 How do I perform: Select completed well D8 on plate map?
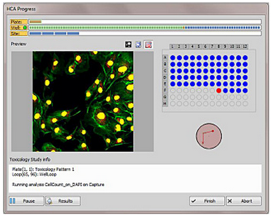(219, 77)
